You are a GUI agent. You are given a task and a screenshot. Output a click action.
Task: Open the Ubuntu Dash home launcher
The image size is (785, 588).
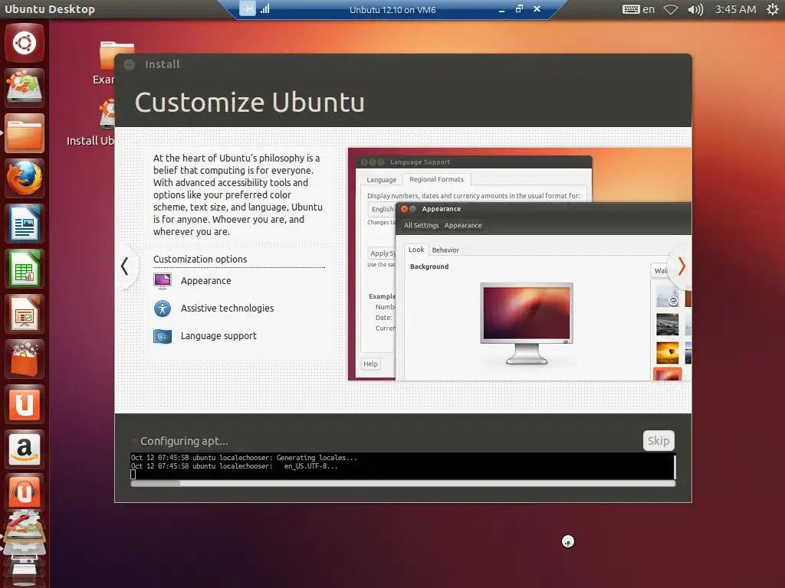point(24,43)
